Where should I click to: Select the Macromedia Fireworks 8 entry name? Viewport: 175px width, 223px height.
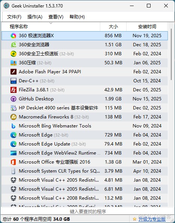(46, 117)
